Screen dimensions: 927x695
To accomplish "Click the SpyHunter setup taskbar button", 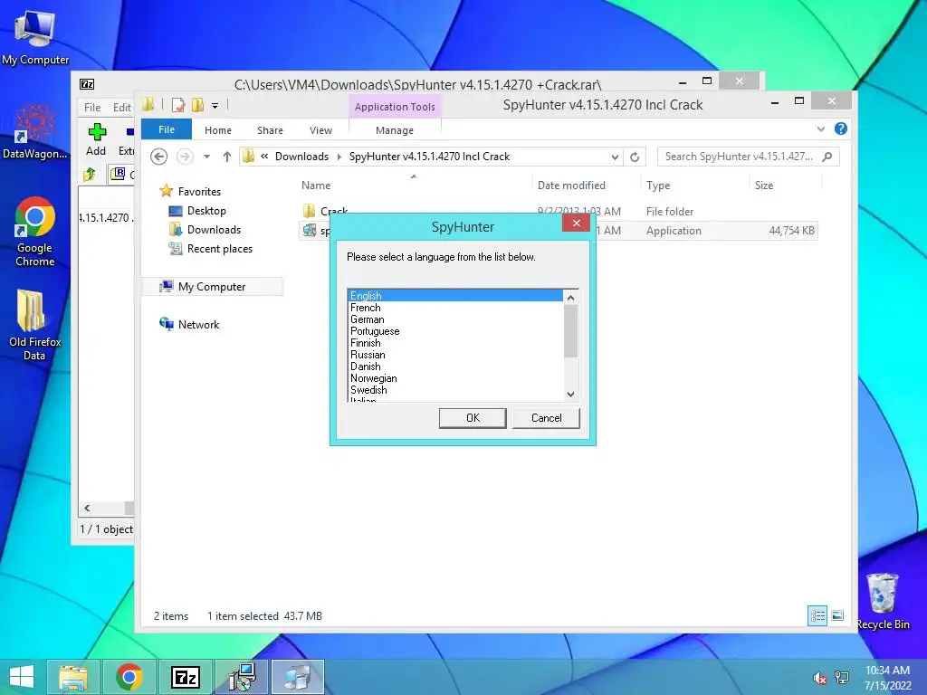I will (297, 677).
